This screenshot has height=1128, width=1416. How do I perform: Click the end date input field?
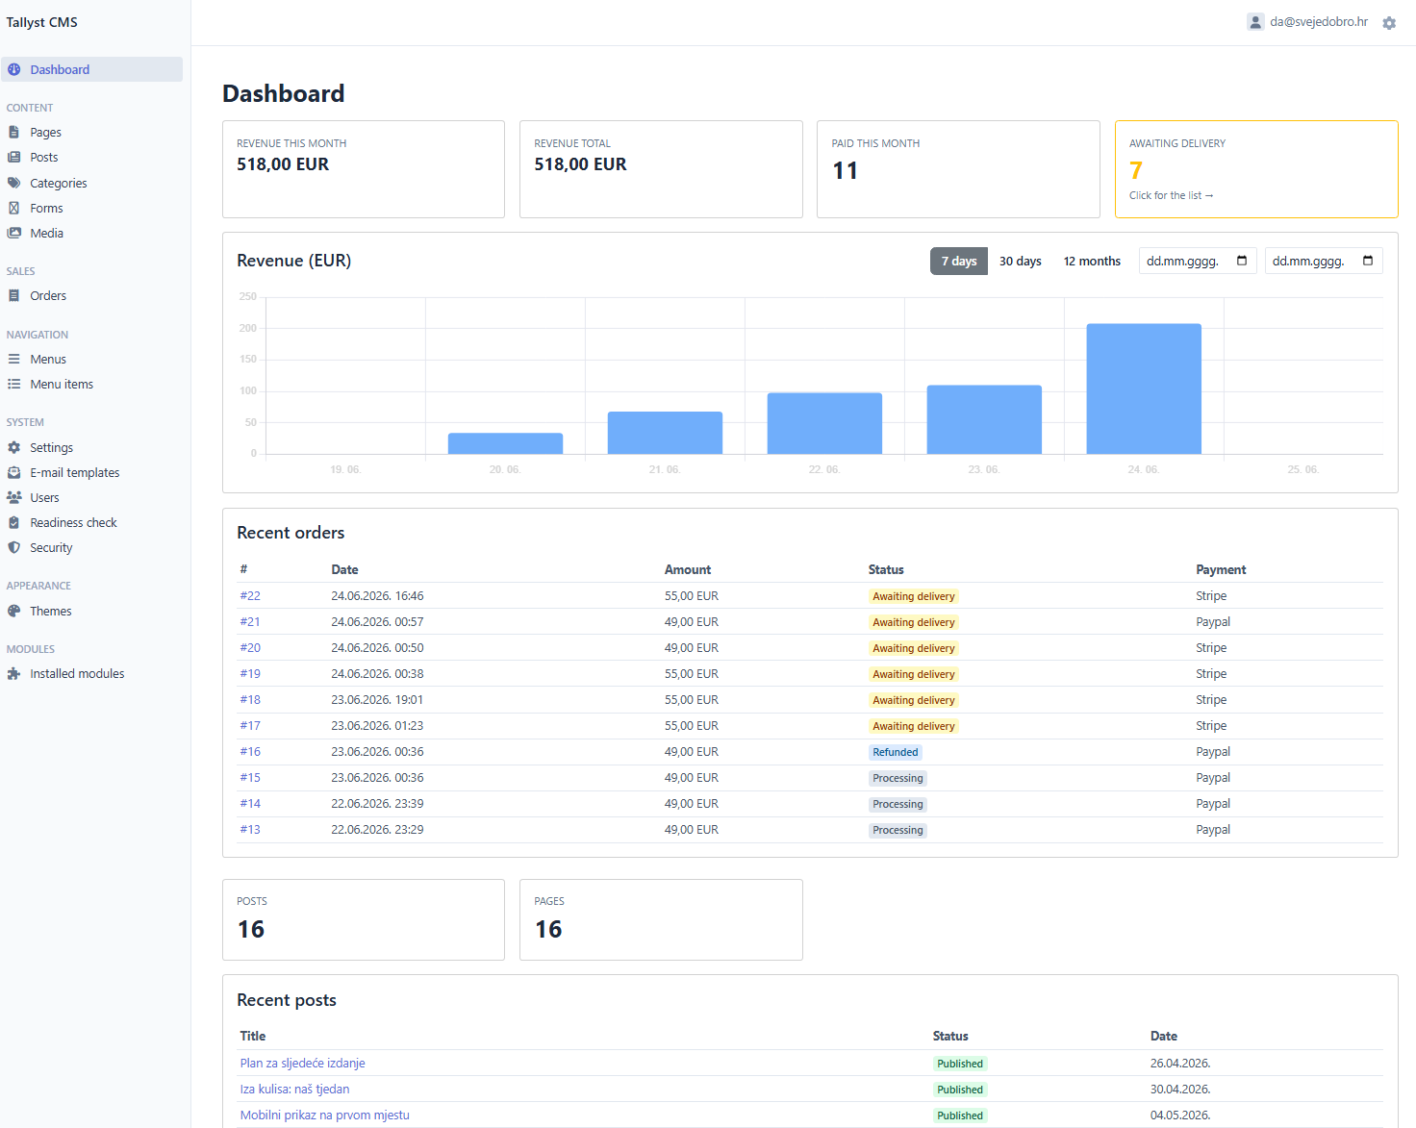(1324, 261)
